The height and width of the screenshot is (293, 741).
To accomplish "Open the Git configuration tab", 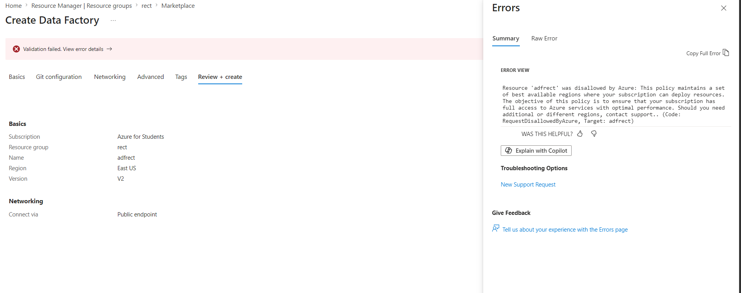I will (x=59, y=77).
